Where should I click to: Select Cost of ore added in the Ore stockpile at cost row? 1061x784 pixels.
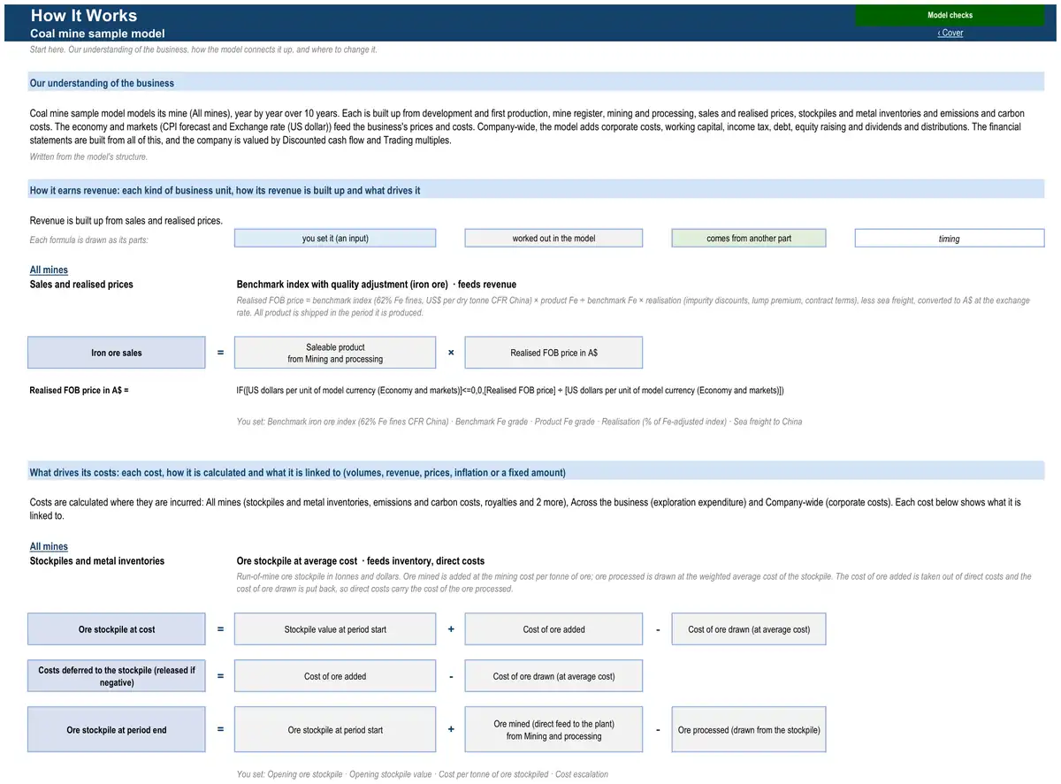pyautogui.click(x=553, y=629)
